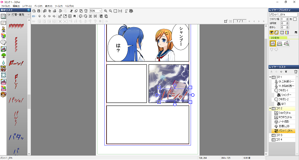Viewport: 299px width, 160px height.
Task: Select the 日差し_03 layer
Action: point(283,126)
